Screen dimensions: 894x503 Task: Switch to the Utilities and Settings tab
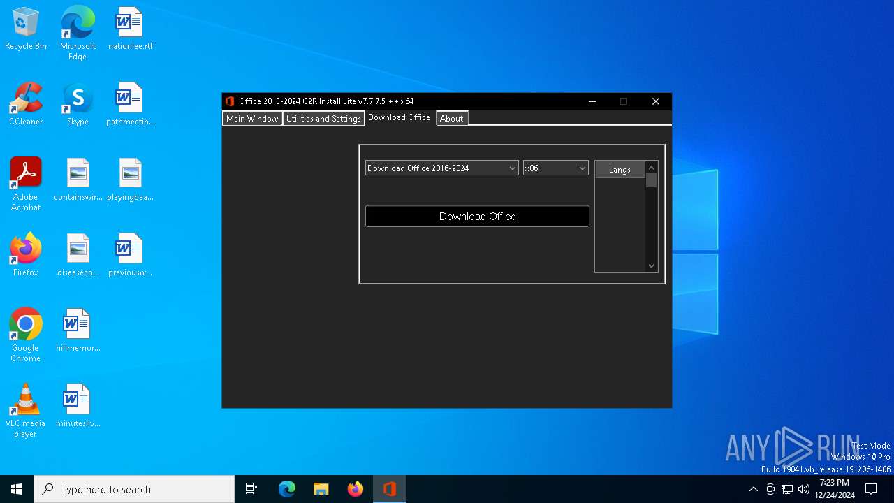coord(323,119)
